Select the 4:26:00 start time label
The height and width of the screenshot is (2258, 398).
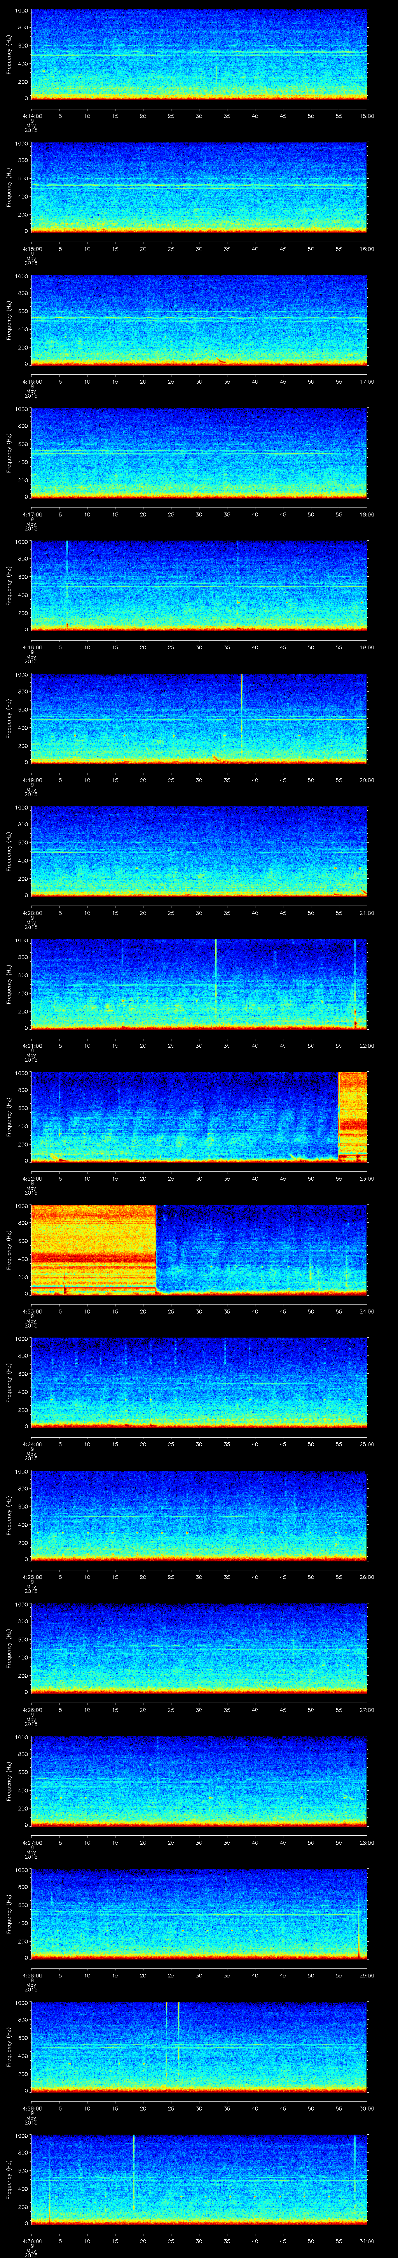pos(31,1709)
